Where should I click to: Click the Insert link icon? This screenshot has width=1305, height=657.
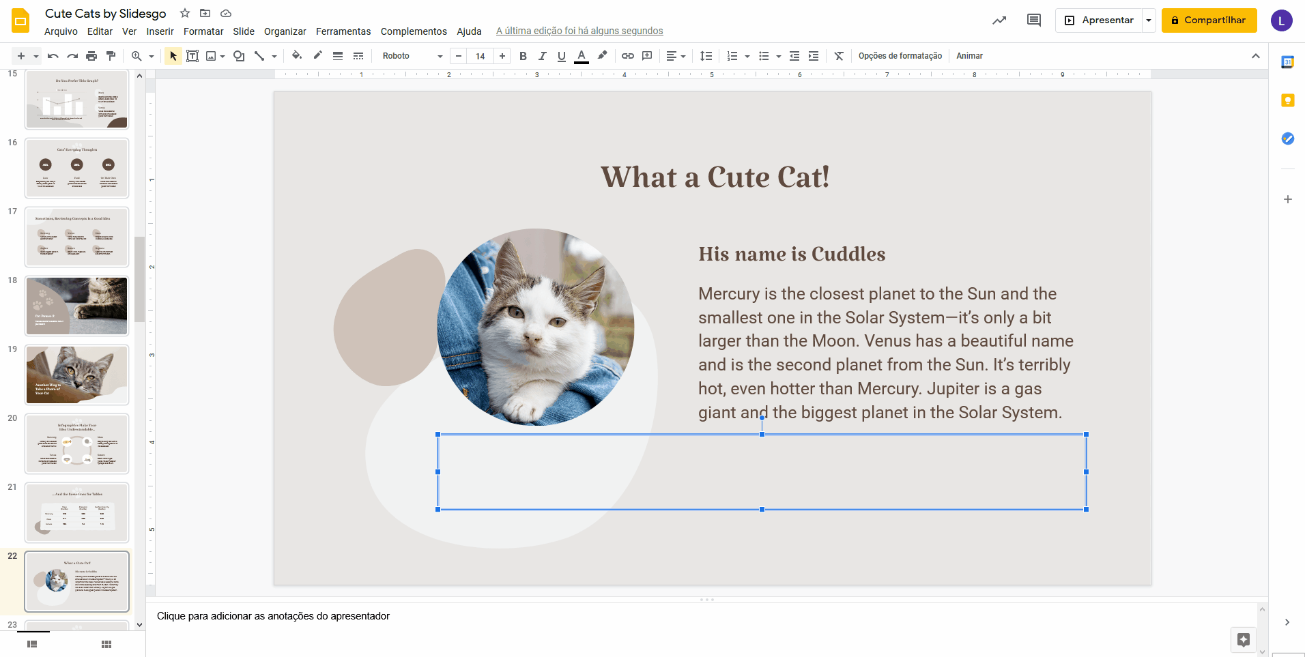[628, 56]
